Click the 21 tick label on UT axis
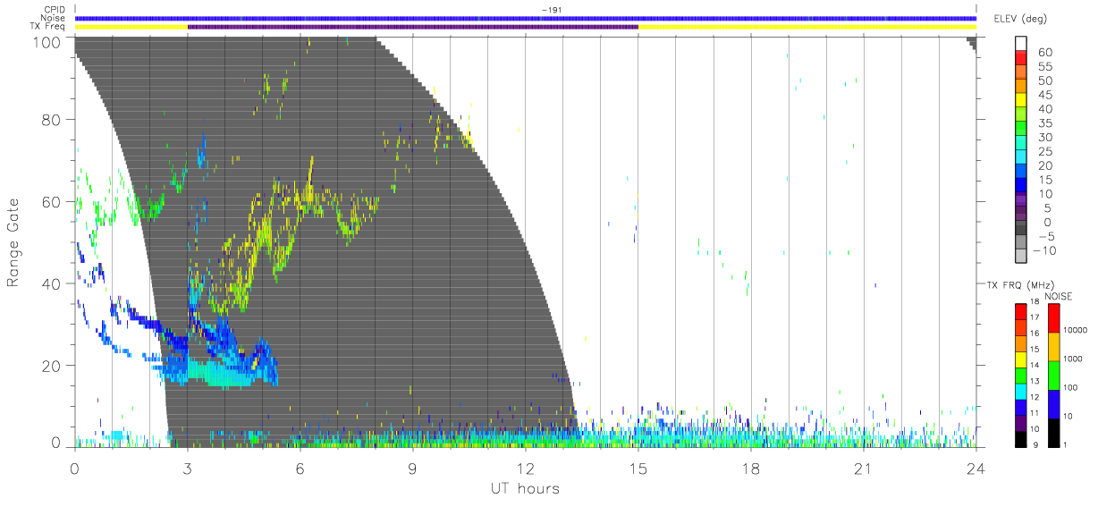 (x=864, y=468)
